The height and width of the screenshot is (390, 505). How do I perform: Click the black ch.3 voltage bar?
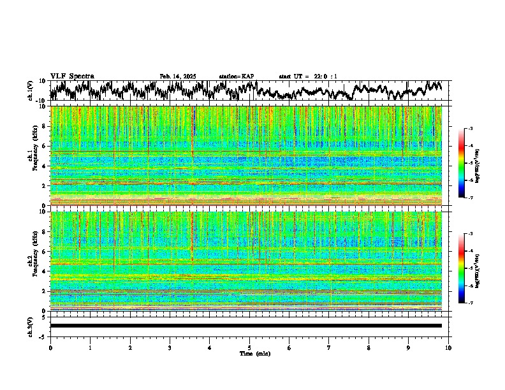pos(246,326)
